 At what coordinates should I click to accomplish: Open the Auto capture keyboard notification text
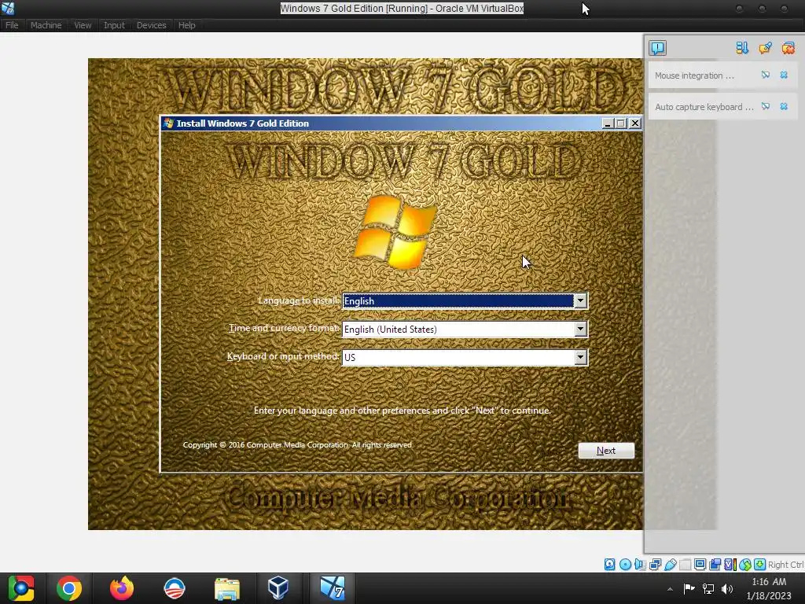click(704, 107)
